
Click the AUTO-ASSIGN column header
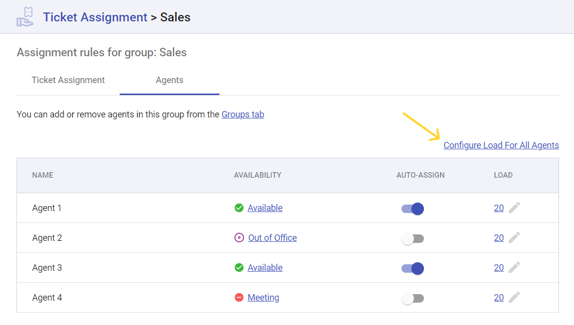click(420, 175)
